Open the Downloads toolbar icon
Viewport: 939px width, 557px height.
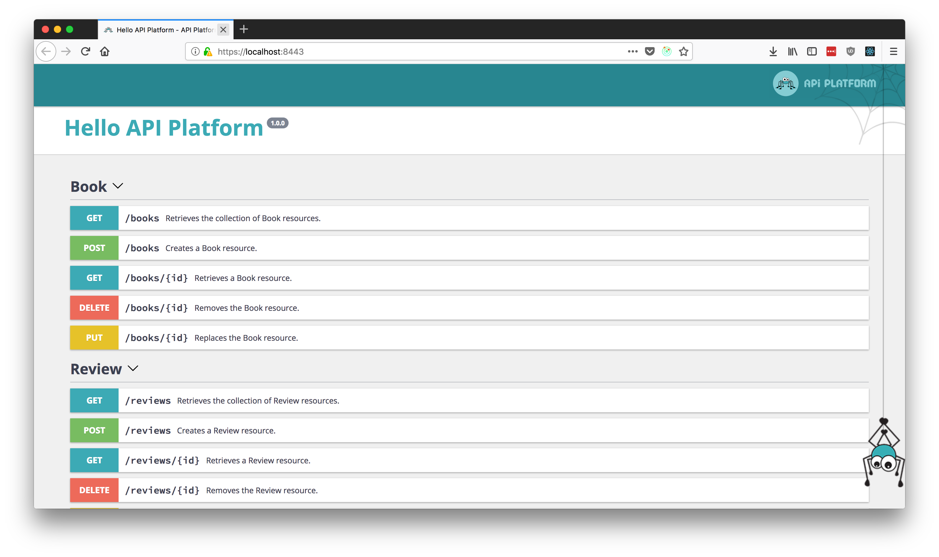click(x=773, y=51)
